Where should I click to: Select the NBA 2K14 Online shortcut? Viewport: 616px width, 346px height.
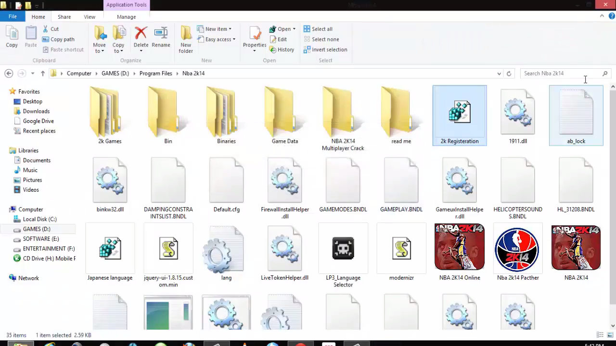coord(460,252)
